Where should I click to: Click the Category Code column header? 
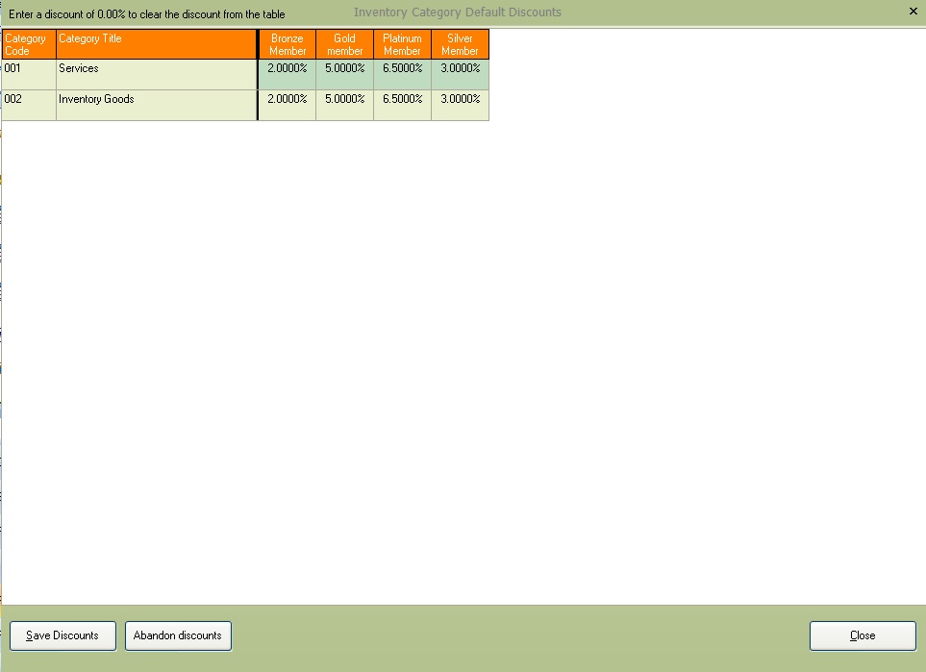pyautogui.click(x=28, y=44)
